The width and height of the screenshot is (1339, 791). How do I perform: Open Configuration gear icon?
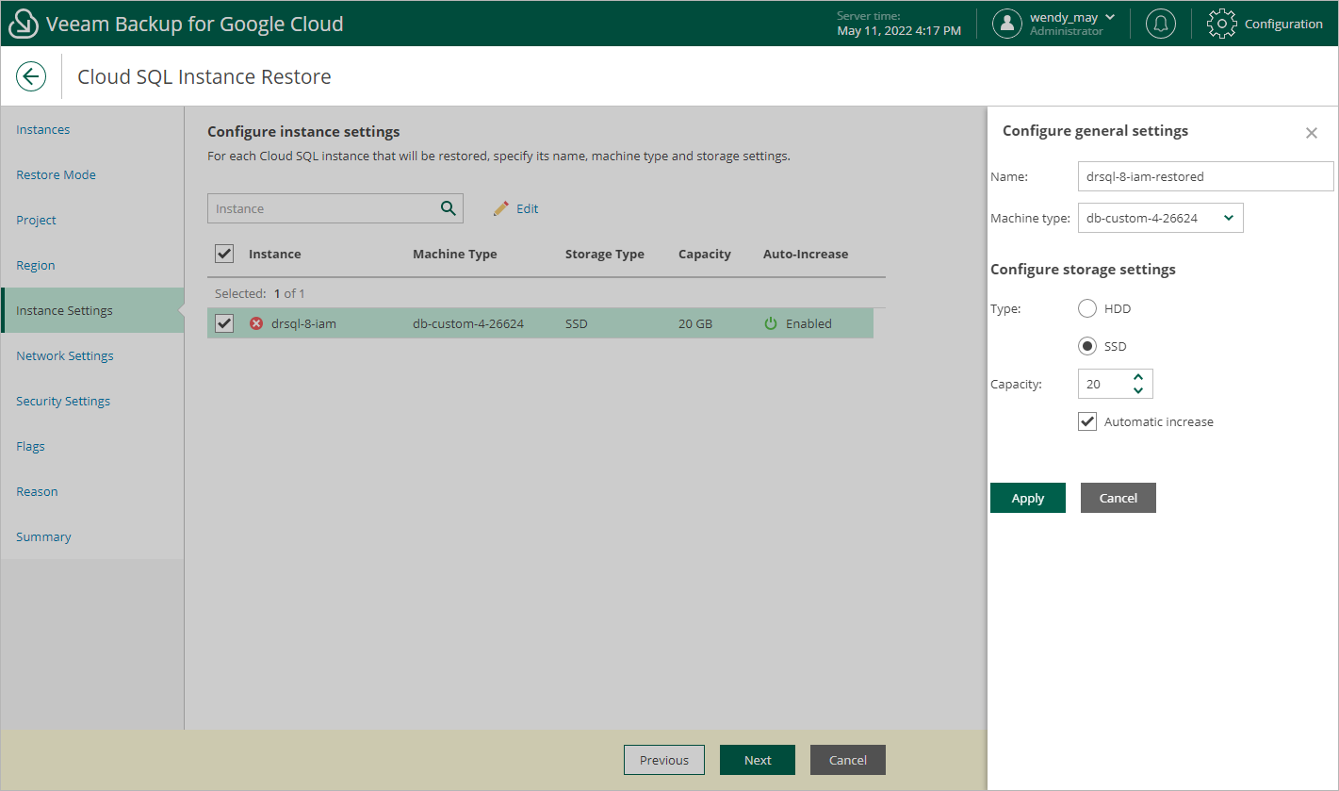click(1221, 24)
